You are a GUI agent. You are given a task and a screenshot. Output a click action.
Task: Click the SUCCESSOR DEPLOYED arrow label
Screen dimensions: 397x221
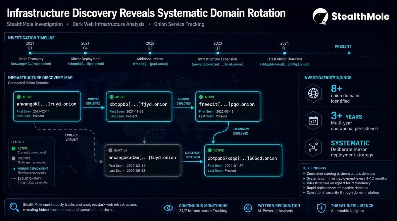(193, 155)
